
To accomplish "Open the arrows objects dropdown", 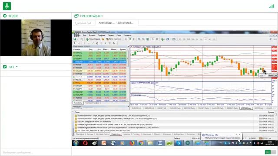I will (x=115, y=43).
